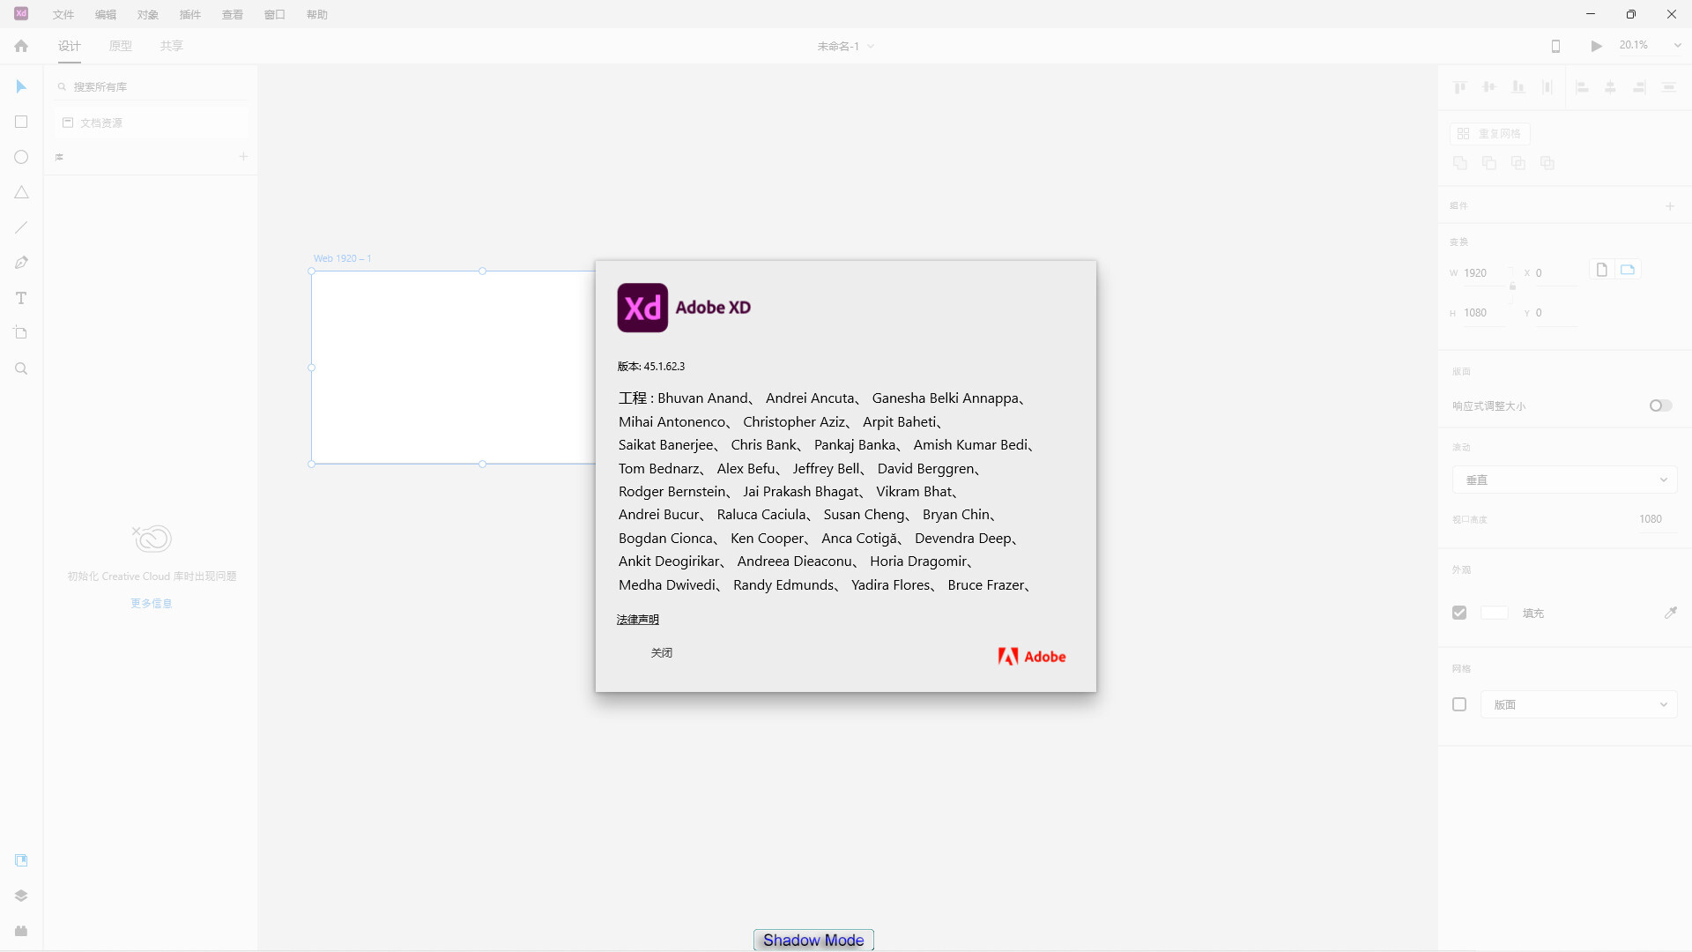Open the 插件 (Plugins) menu

(189, 14)
